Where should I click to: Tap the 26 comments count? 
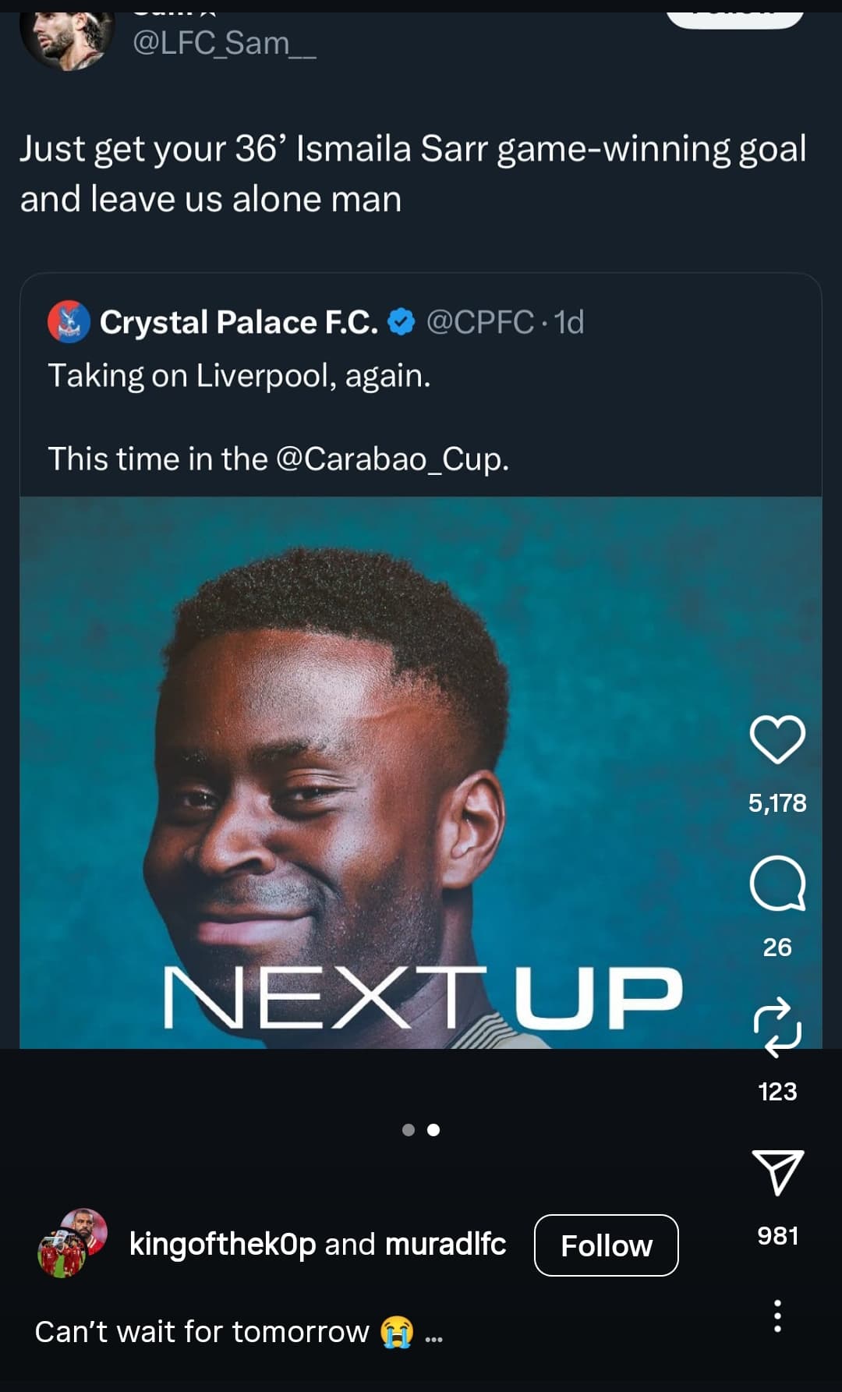777,947
